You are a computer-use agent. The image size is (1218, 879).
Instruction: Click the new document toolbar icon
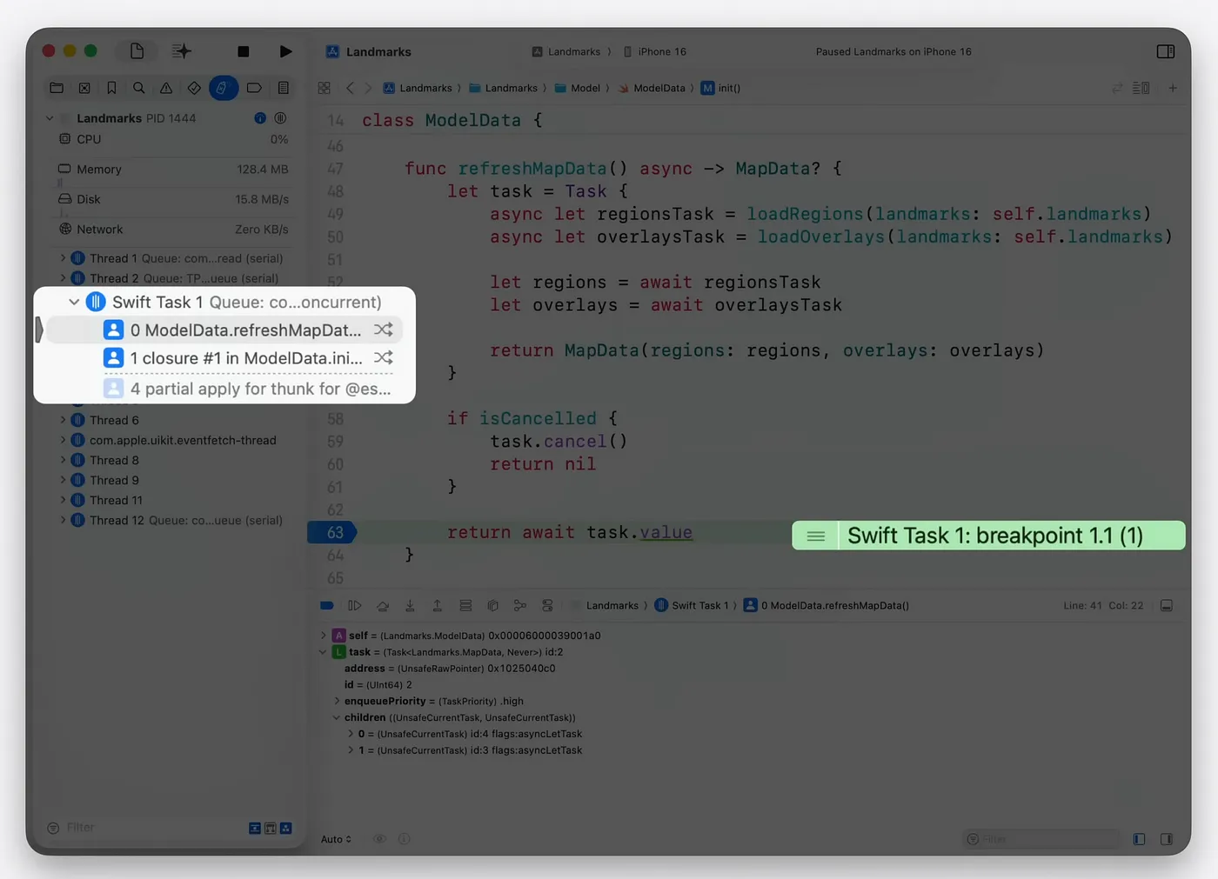[137, 51]
